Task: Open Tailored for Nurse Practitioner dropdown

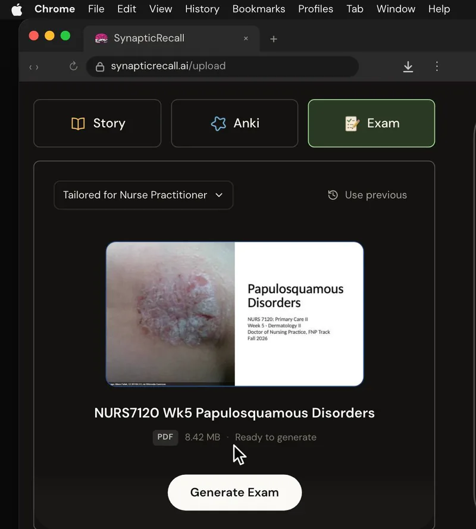Action: tap(143, 195)
